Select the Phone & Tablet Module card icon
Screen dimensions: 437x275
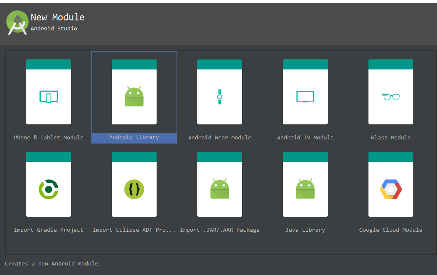49,97
